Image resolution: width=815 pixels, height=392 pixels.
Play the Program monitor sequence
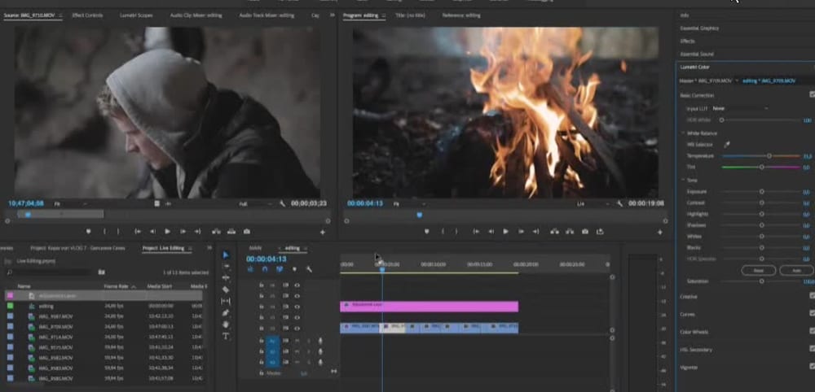coord(506,231)
